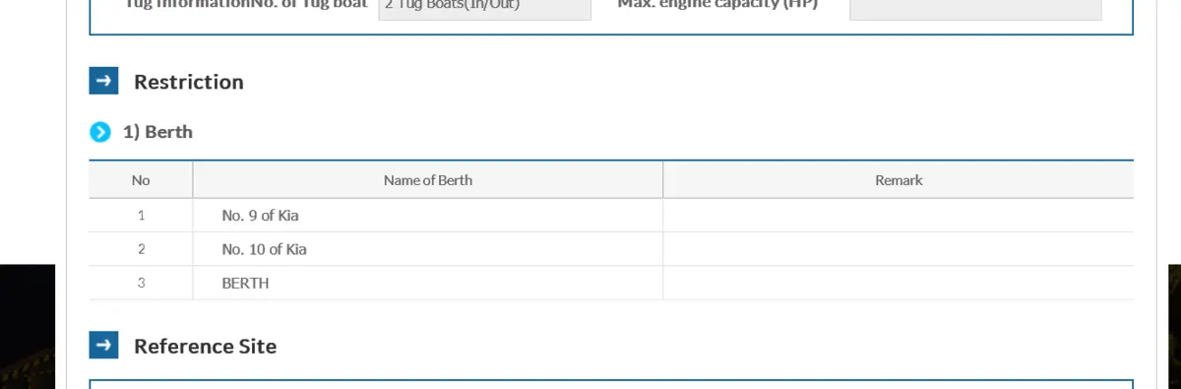Image resolution: width=1181 pixels, height=389 pixels.
Task: Click the Remark cell for the BERTH row
Action: [x=899, y=283]
